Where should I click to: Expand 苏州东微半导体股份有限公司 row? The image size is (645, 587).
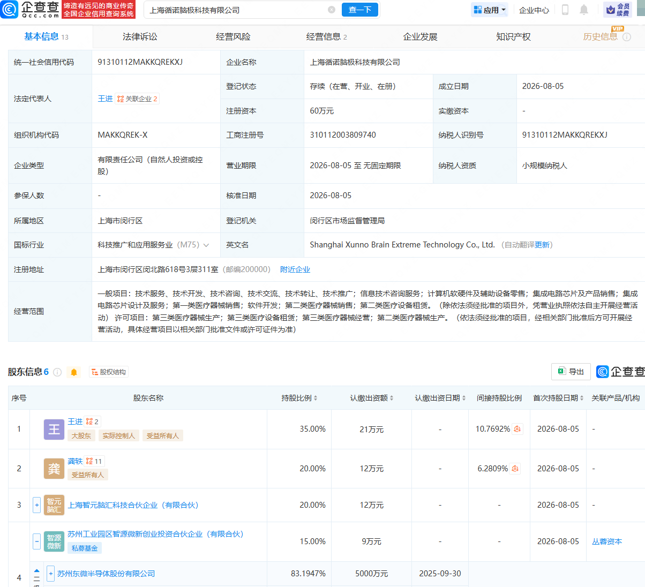tap(50, 574)
